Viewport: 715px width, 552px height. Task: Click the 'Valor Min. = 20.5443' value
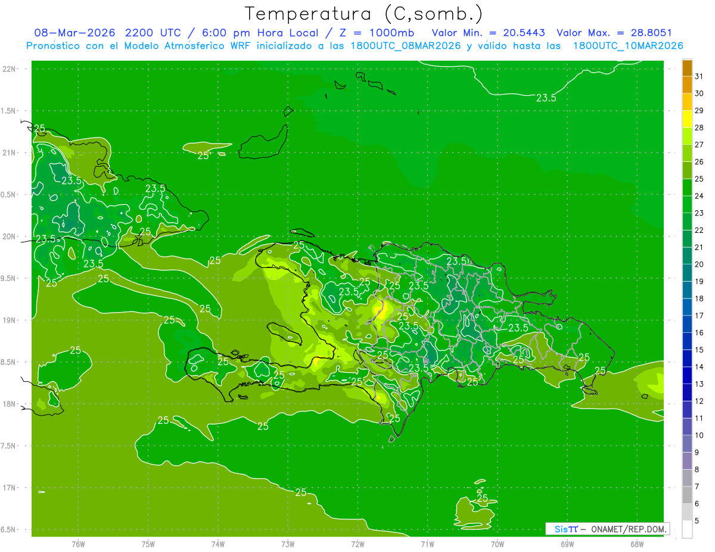tap(489, 33)
